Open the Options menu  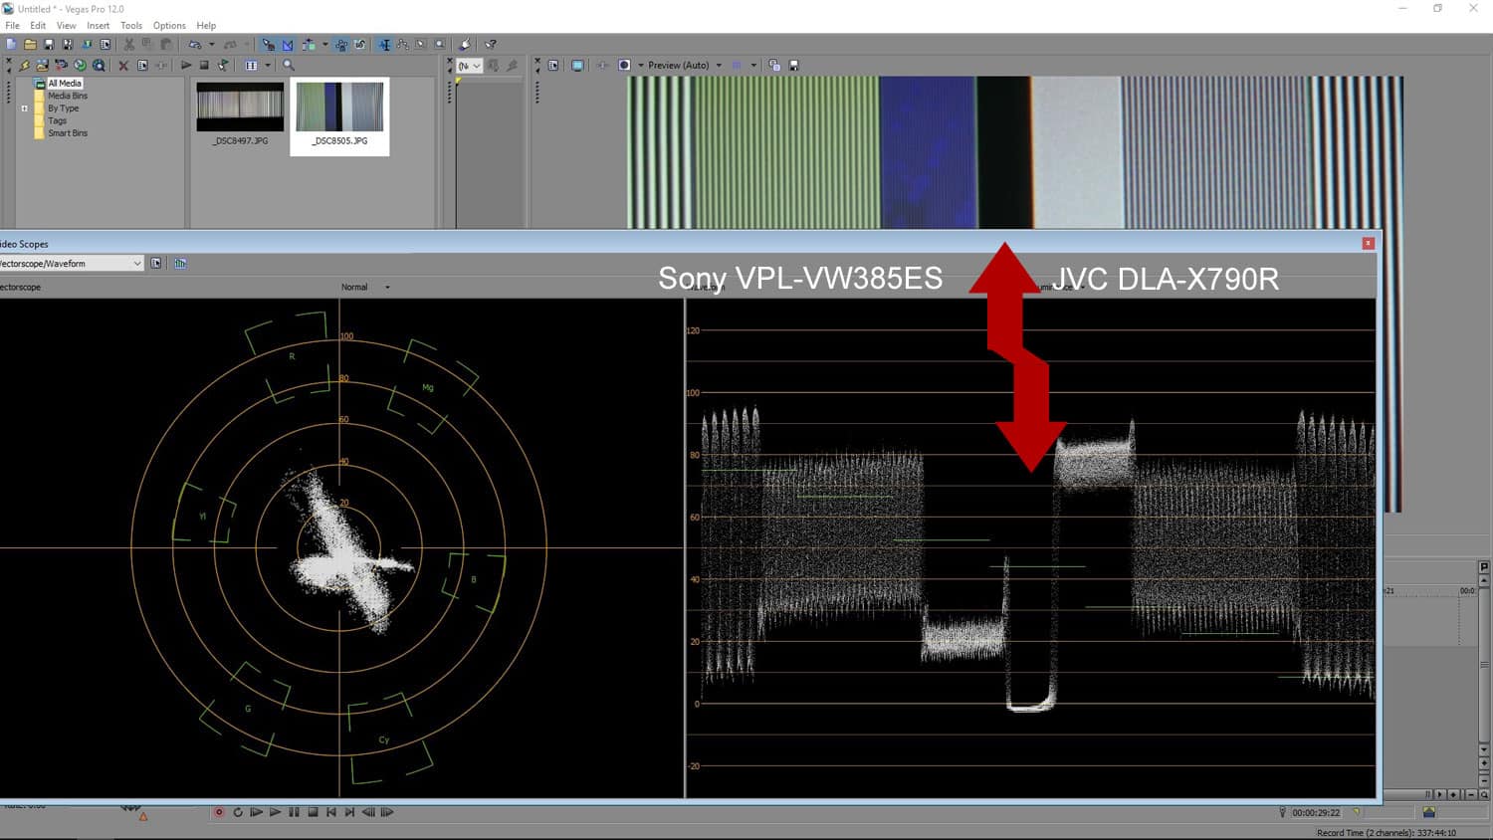click(x=169, y=25)
